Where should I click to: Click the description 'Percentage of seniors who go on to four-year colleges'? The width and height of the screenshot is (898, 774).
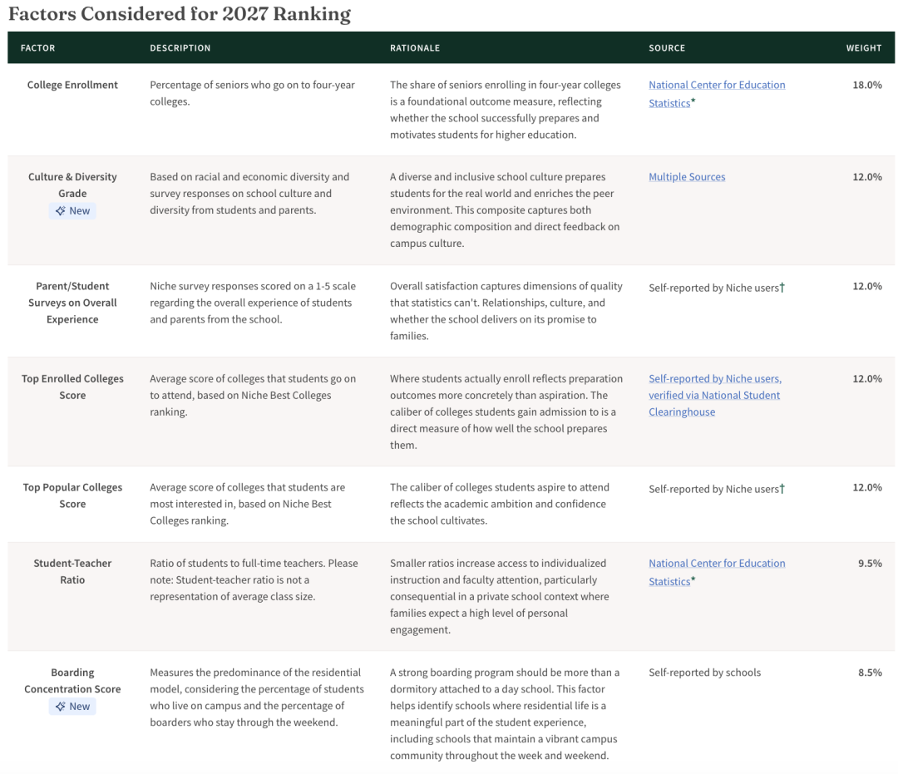click(x=253, y=93)
